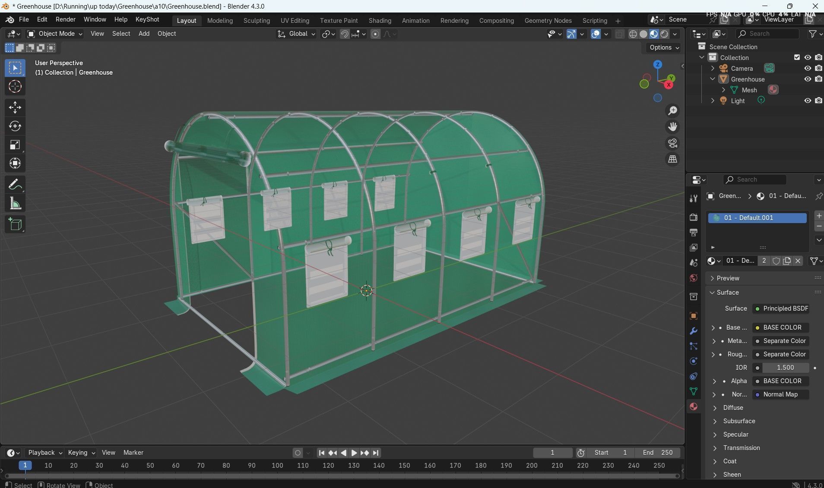Viewport: 824px width, 488px height.
Task: Click the outliner Search field
Action: (x=767, y=34)
